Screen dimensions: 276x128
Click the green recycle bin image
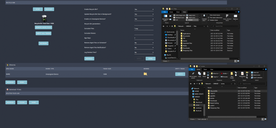(x=44, y=18)
